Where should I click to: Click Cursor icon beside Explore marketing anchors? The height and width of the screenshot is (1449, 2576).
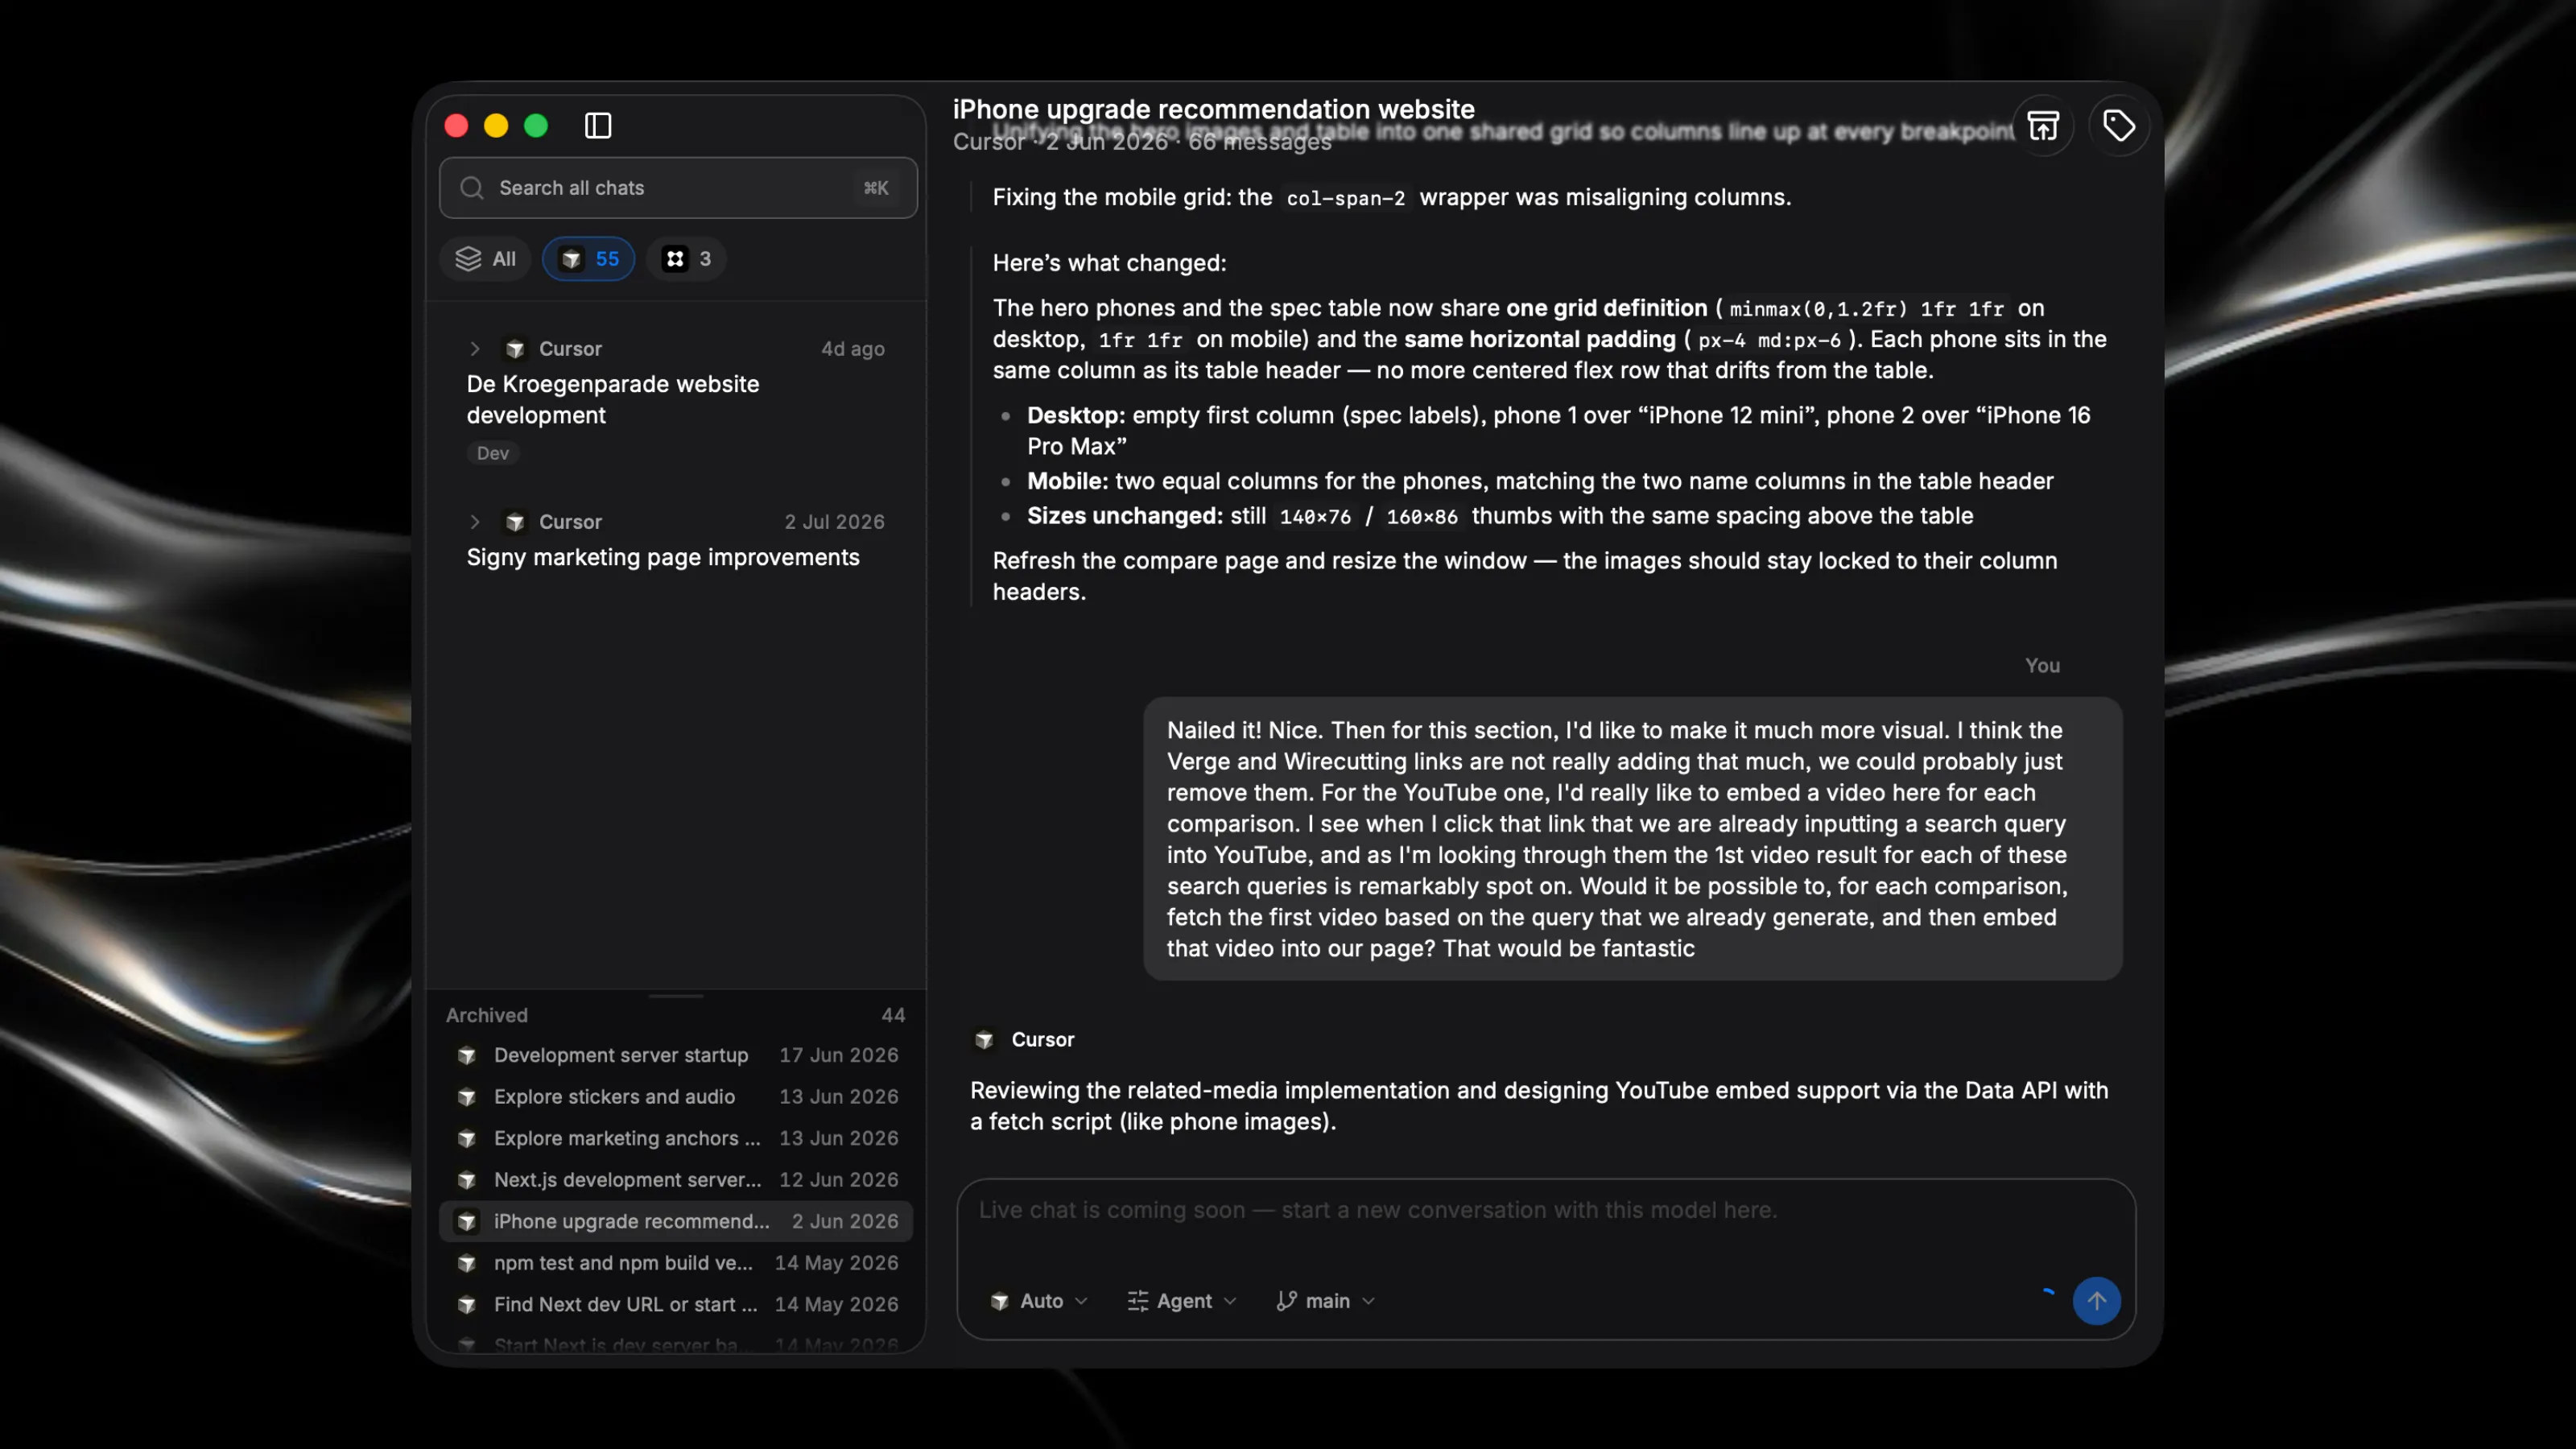(x=467, y=1138)
